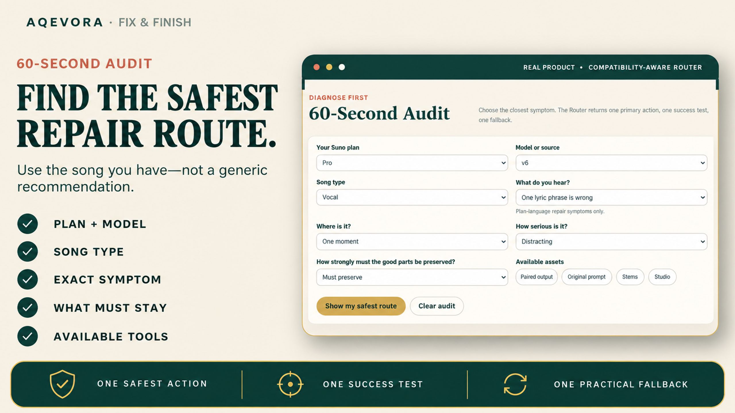The height and width of the screenshot is (413, 735).
Task: Click the Plan-language repair symptoms only note
Action: click(560, 211)
